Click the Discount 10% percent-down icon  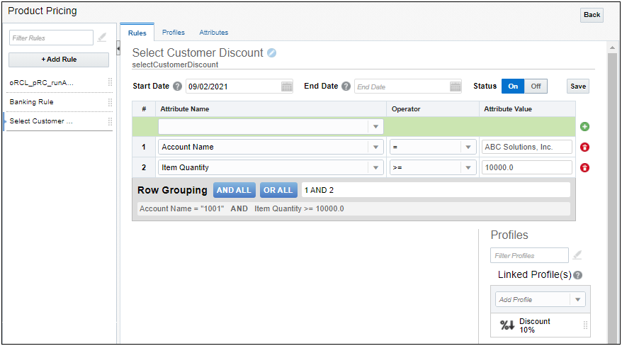(x=507, y=325)
